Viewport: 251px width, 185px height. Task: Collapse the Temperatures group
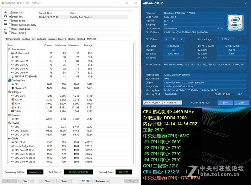click(x=9, y=49)
